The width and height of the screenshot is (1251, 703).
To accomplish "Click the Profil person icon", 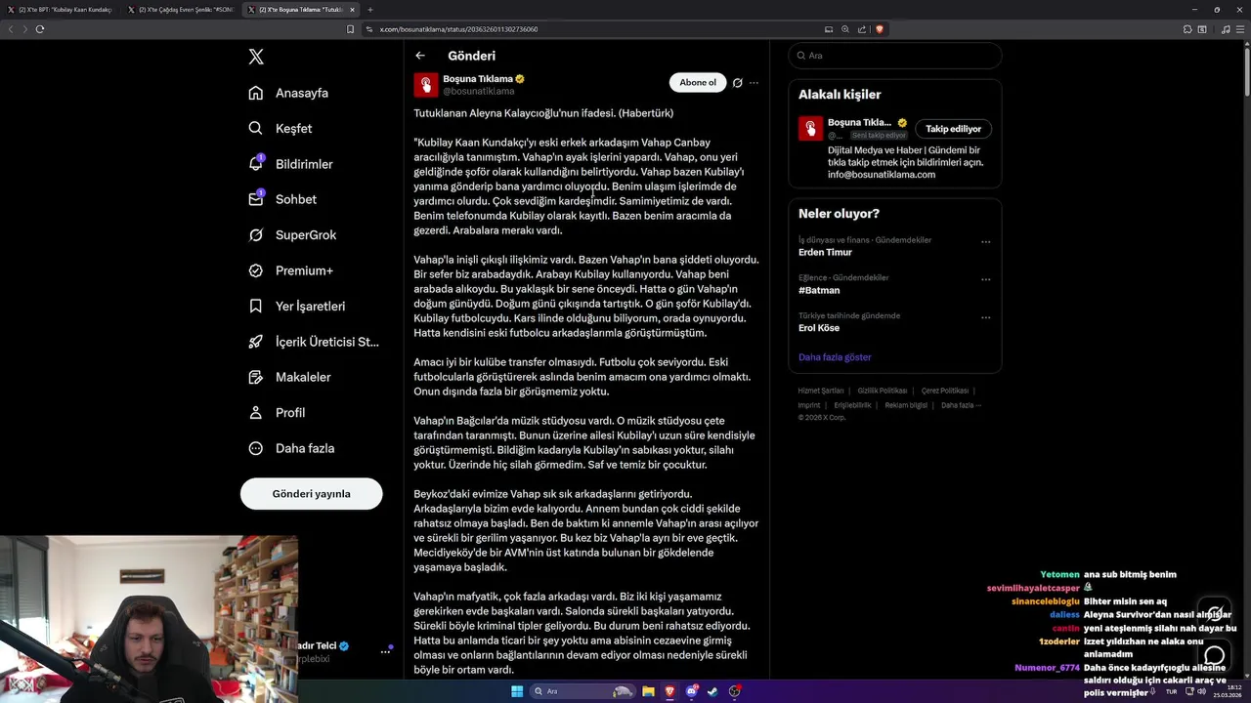I will [x=256, y=412].
